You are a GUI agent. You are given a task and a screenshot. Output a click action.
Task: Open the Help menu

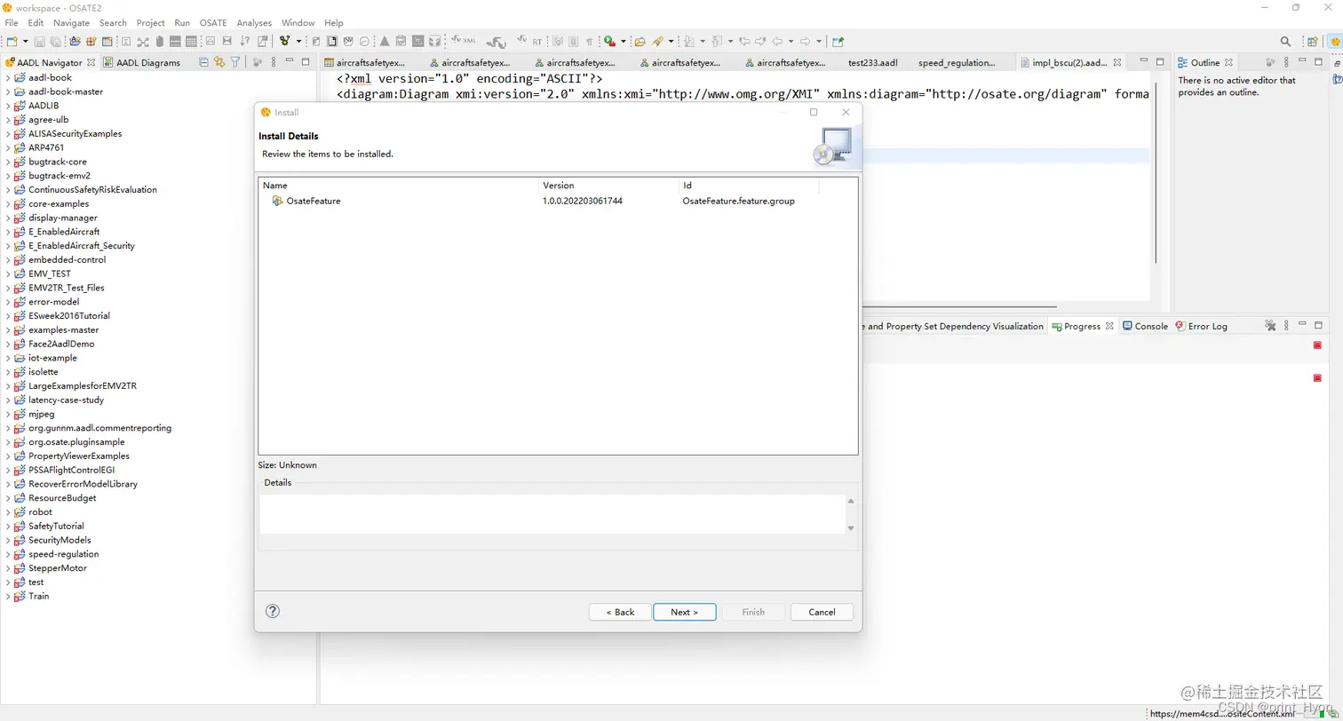click(x=333, y=22)
